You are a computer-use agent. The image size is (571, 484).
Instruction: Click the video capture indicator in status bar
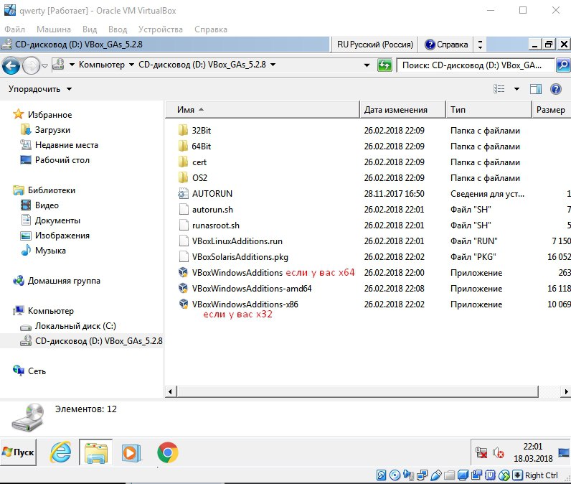(x=477, y=475)
